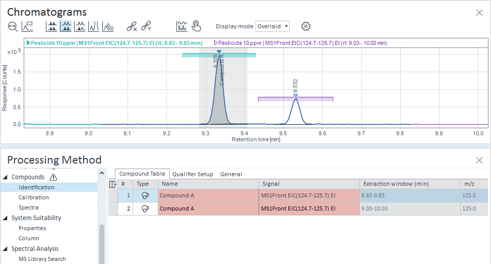This screenshot has width=491, height=264.
Task: Select Identification in the tree
Action: click(x=36, y=187)
